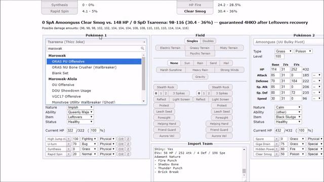Open High Jump Kick Fighting type dropdown
The height and width of the screenshot is (182, 324).
coord(89,139)
